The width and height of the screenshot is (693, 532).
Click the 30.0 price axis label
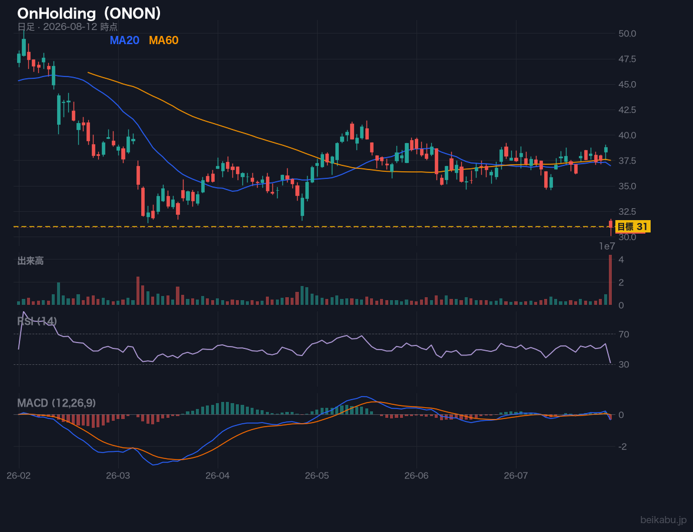628,237
